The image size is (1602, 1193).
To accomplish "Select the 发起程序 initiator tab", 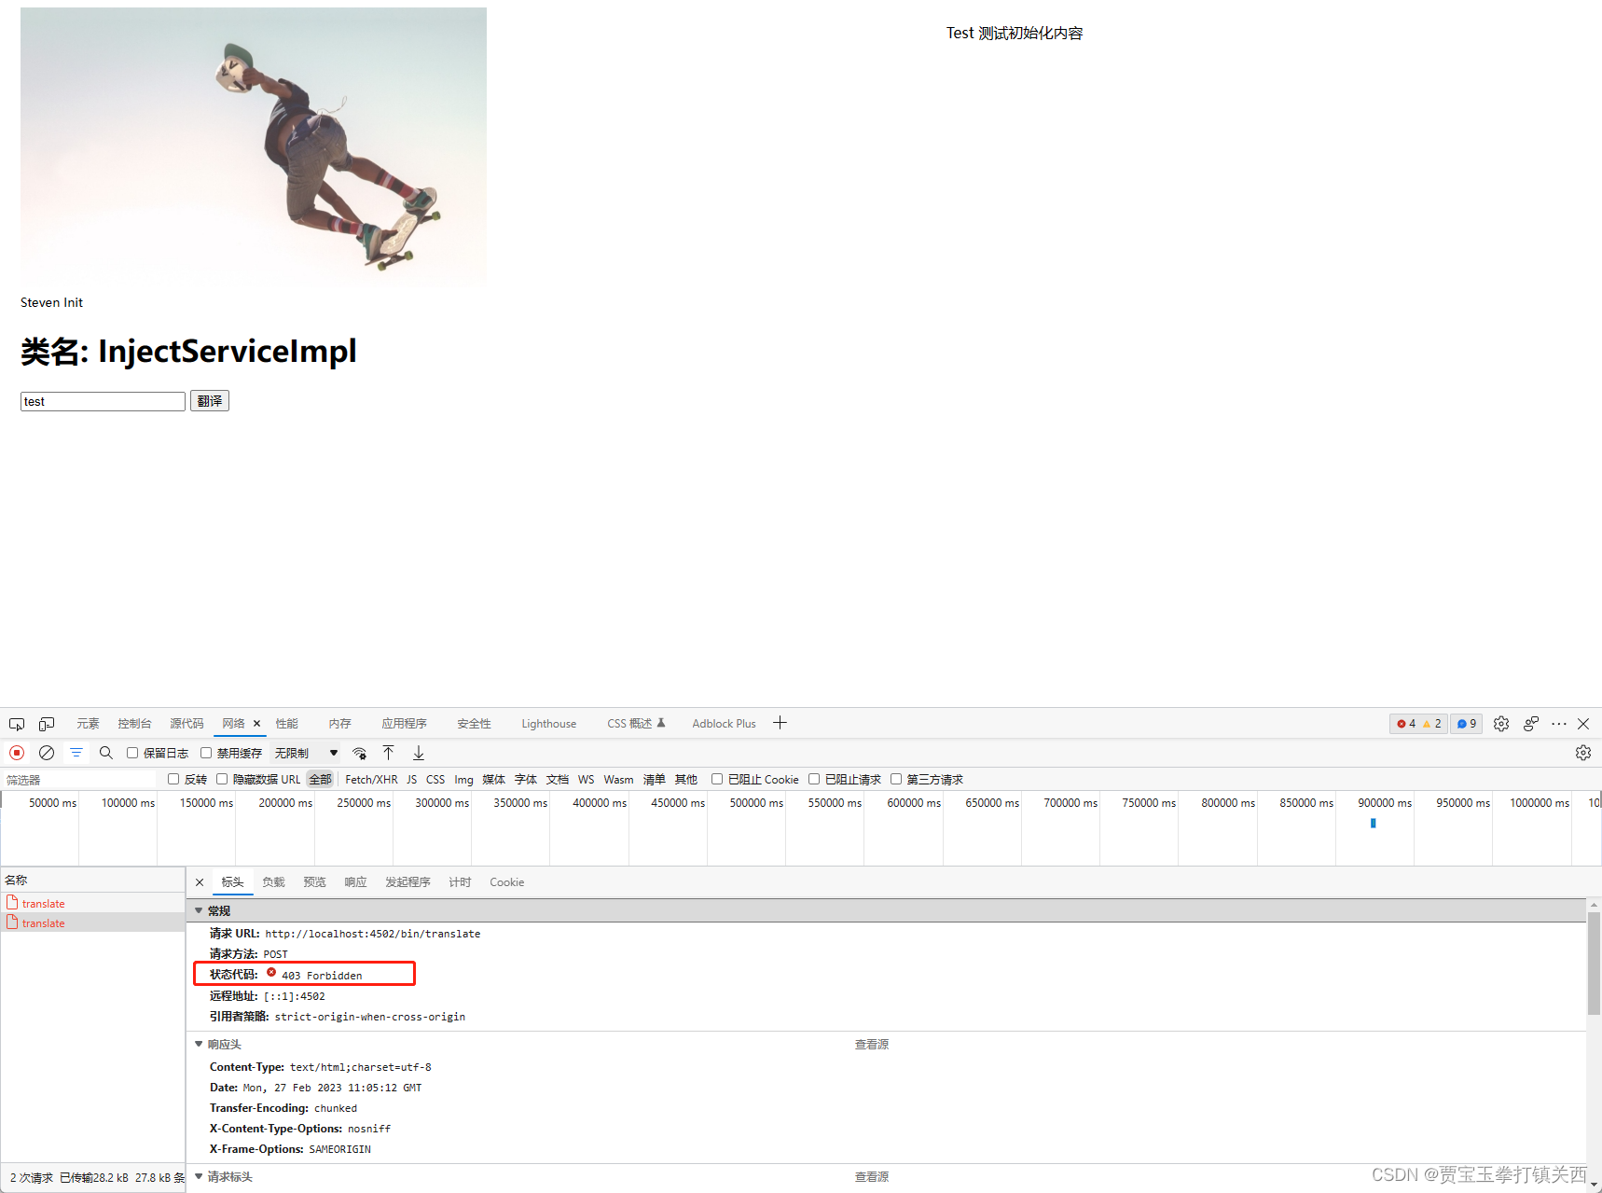I will (407, 882).
